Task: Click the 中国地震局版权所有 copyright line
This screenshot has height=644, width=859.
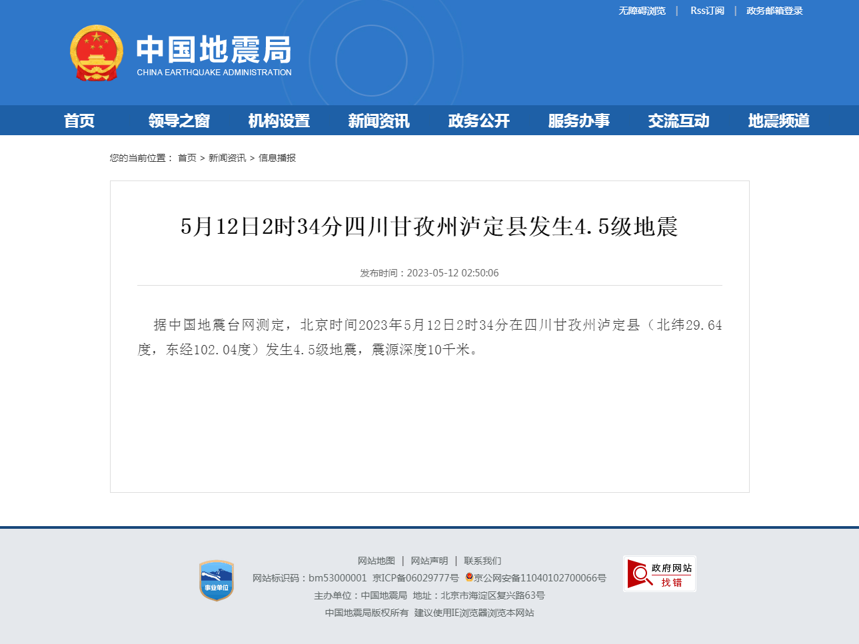Action: click(x=367, y=613)
